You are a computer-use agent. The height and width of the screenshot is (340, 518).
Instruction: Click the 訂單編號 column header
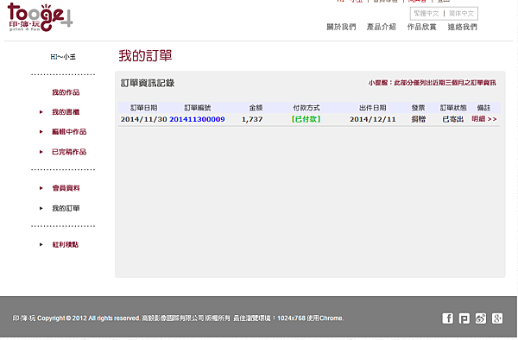[197, 108]
